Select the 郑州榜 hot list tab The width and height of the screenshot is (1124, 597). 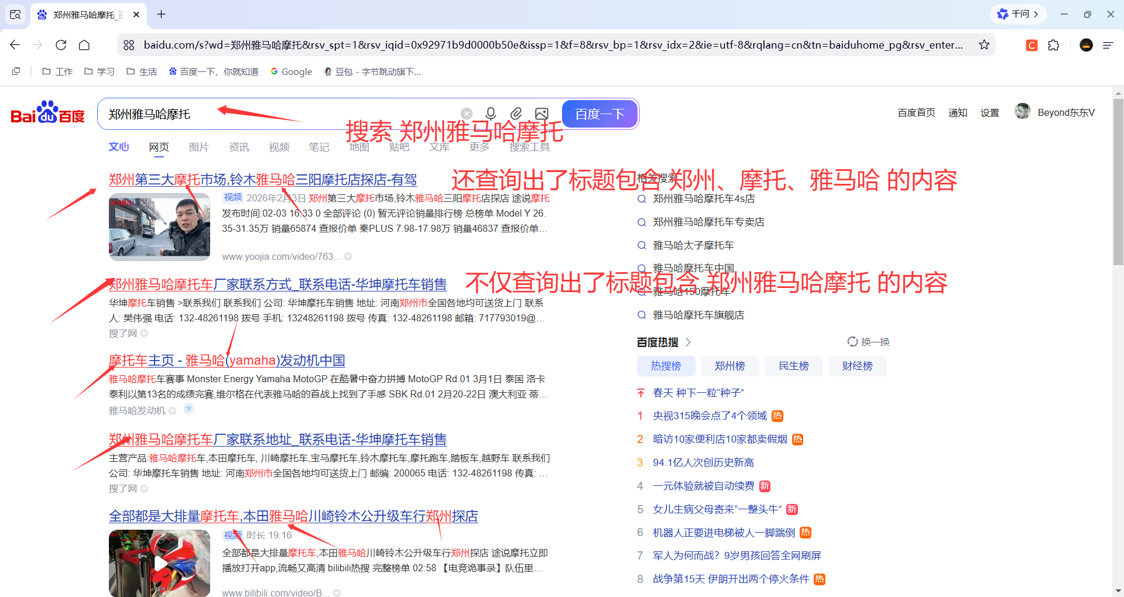[730, 366]
